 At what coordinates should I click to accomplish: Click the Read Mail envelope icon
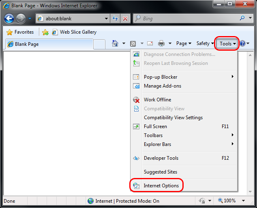click(x=150, y=43)
